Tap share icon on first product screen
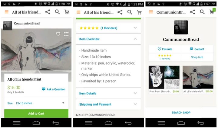The image size is (218, 128). (x=48, y=12)
